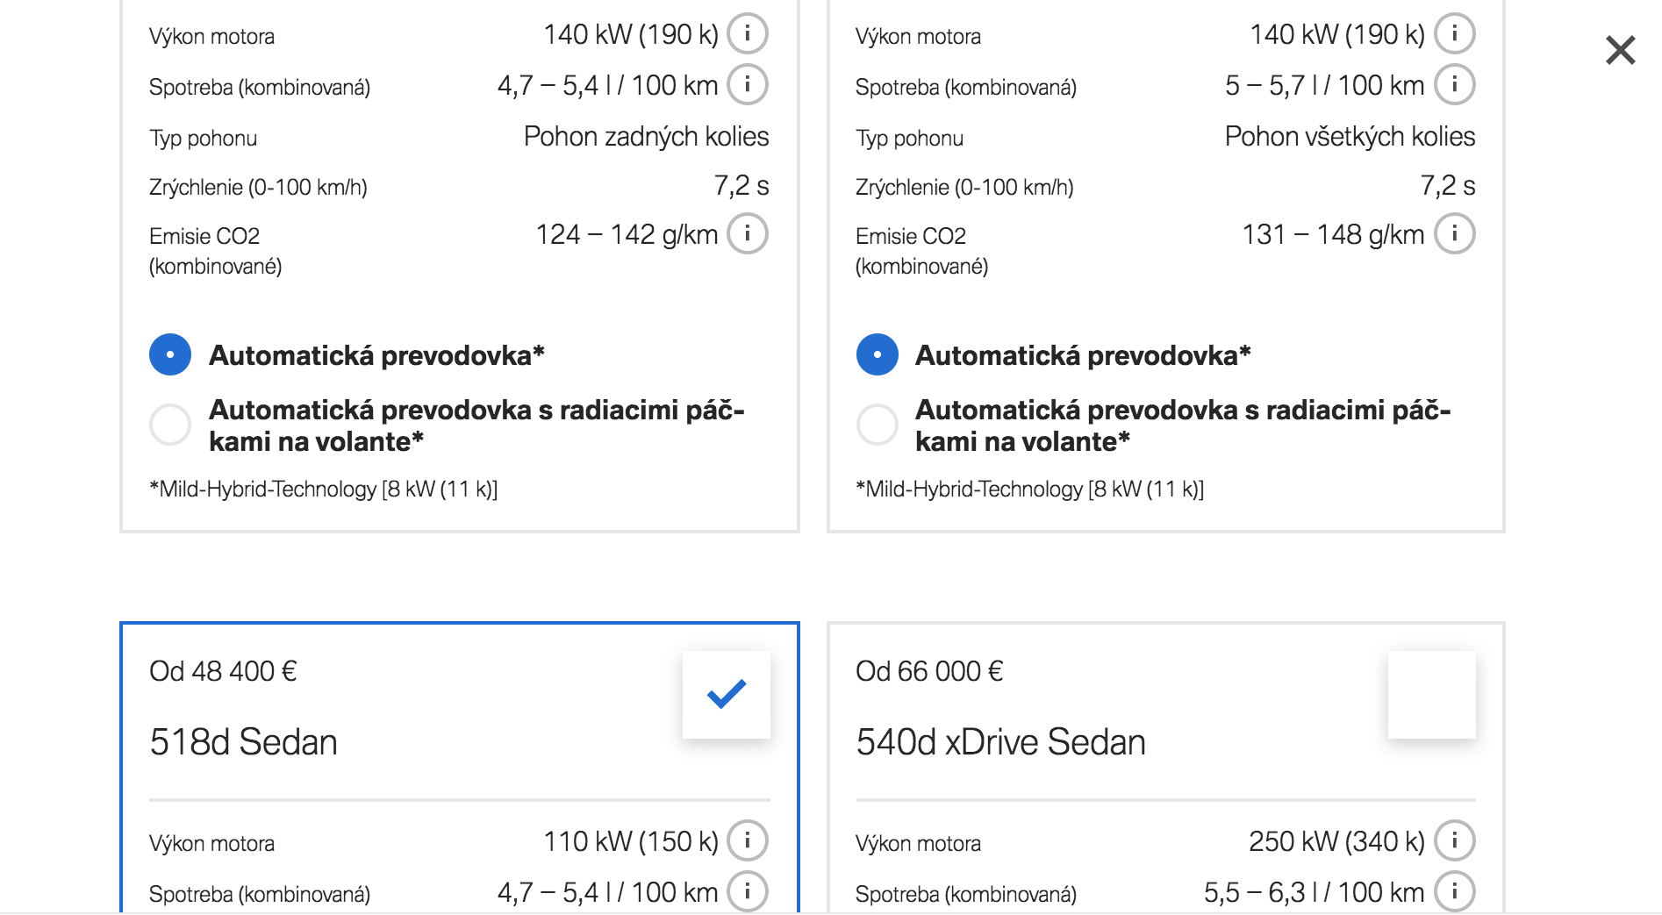This screenshot has height=915, width=1662.
Task: Click the Od 66 000 € price
Action: [x=928, y=671]
